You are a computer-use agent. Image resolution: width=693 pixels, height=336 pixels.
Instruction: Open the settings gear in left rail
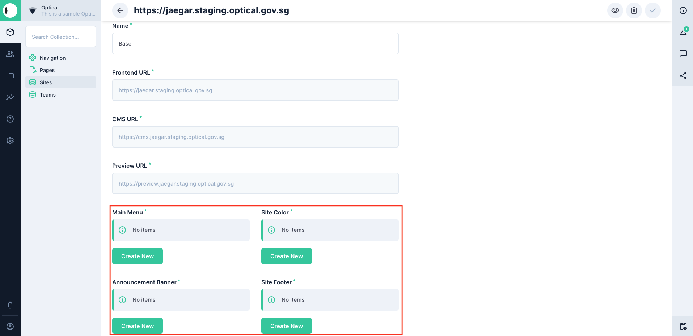tap(10, 141)
